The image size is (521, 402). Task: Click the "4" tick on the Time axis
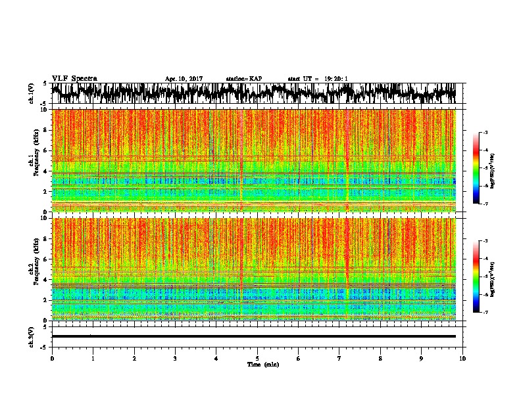(x=216, y=359)
